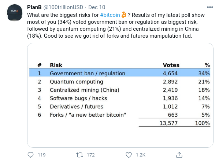The width and height of the screenshot is (219, 162).
Task: Retweet this post using the retweet icon
Action: click(x=79, y=155)
